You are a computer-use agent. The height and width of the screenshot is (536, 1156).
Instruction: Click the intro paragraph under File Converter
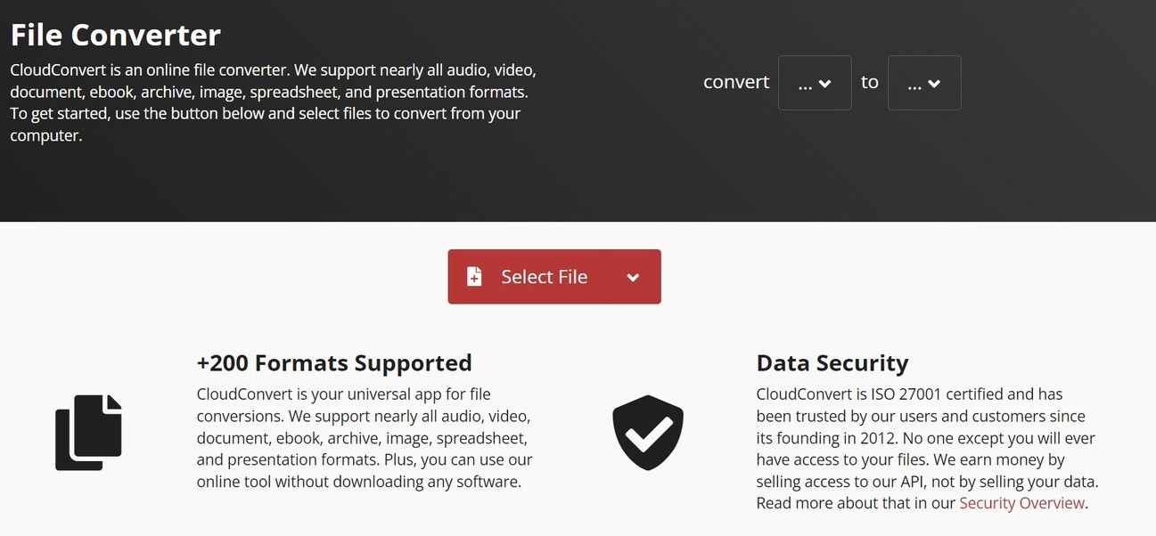click(x=273, y=102)
